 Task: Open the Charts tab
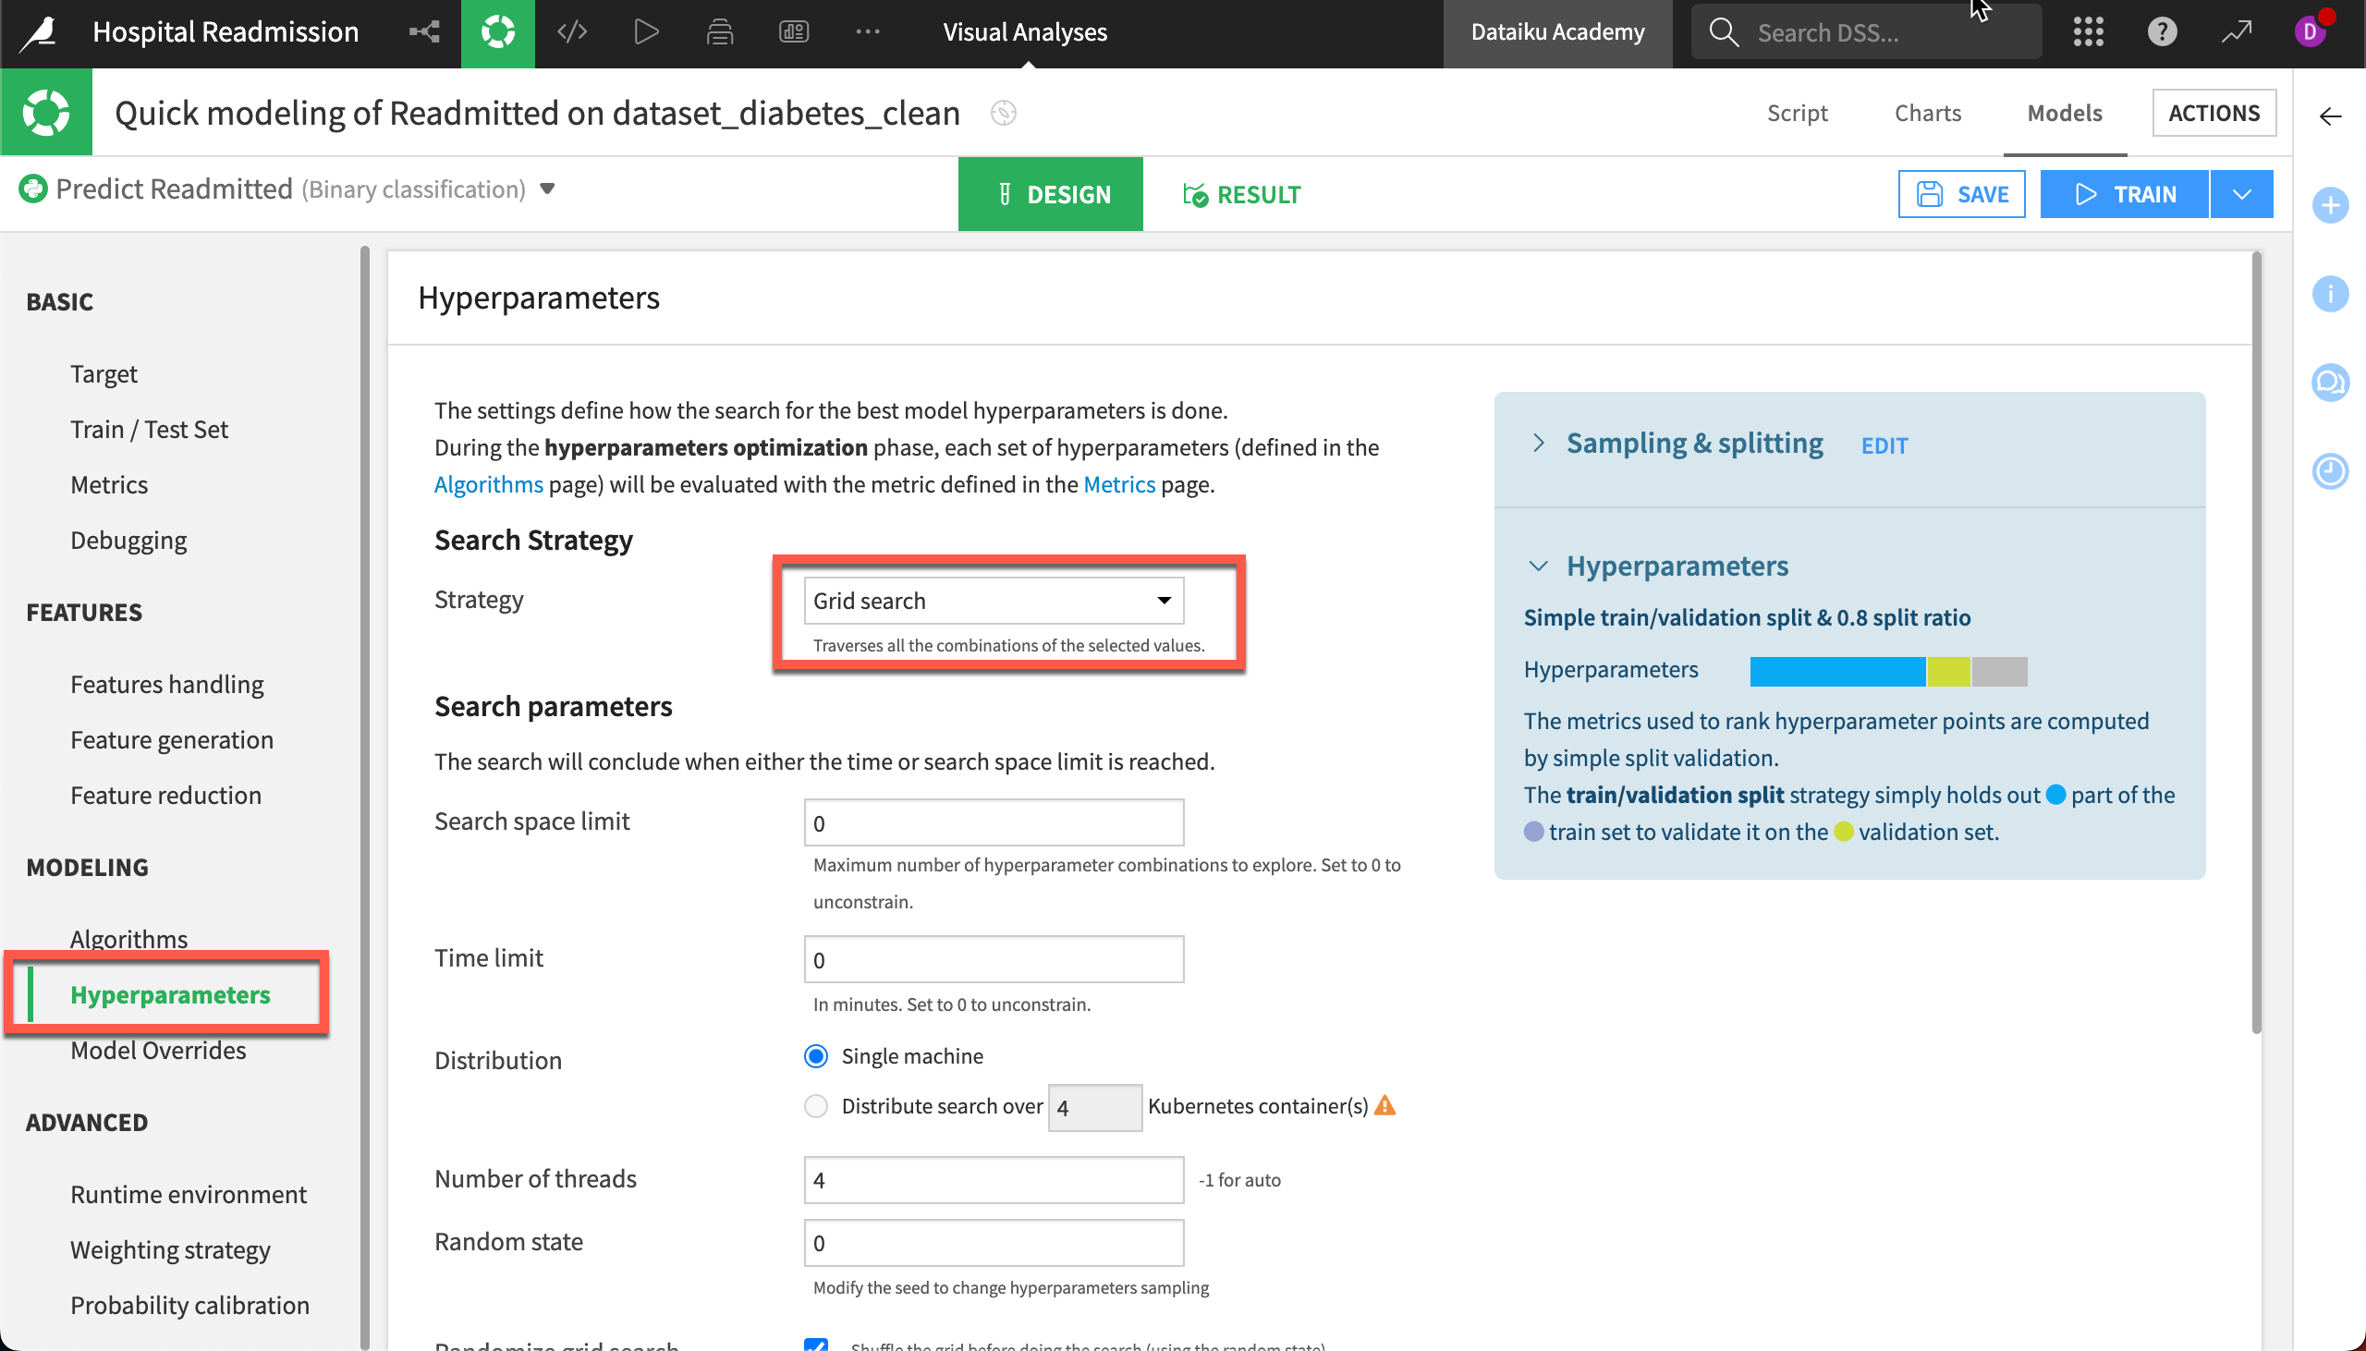coord(1927,112)
